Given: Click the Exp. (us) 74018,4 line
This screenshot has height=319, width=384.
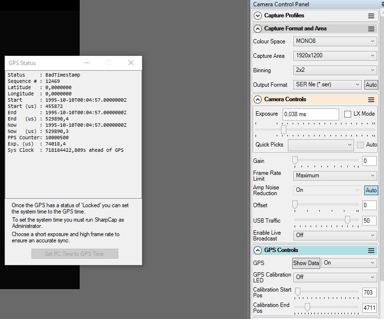Looking at the screenshot, I should pyautogui.click(x=37, y=144).
